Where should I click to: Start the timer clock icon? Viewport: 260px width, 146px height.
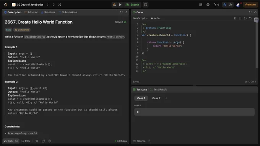[x=225, y=5]
